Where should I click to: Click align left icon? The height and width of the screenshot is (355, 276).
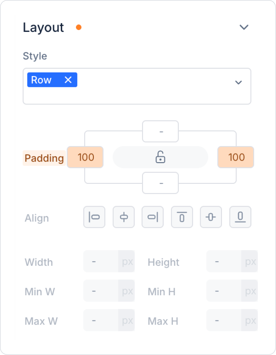click(94, 217)
